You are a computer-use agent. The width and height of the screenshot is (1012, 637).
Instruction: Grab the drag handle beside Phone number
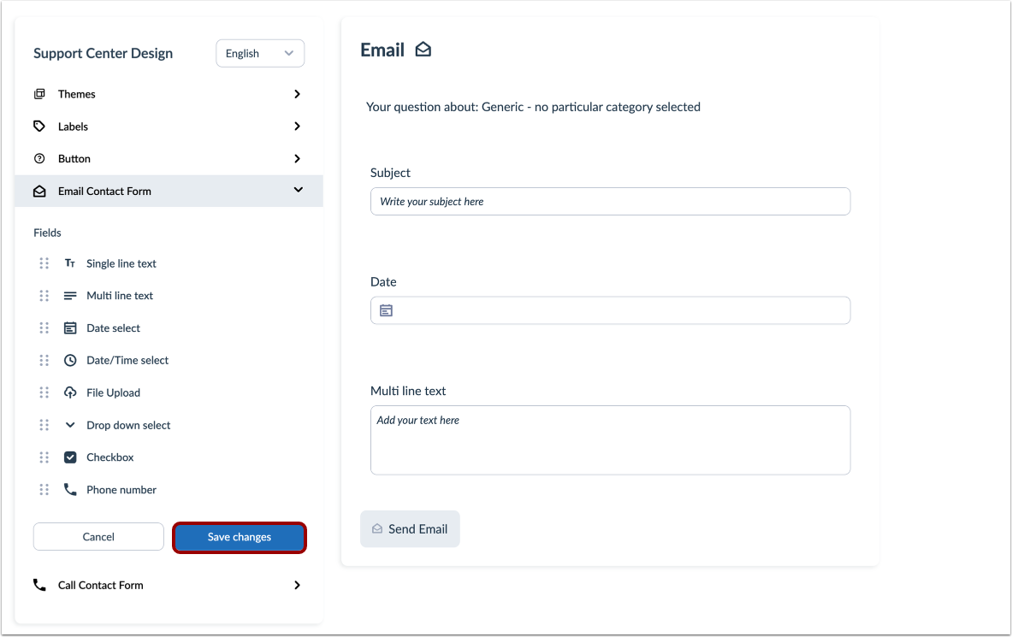pos(44,489)
